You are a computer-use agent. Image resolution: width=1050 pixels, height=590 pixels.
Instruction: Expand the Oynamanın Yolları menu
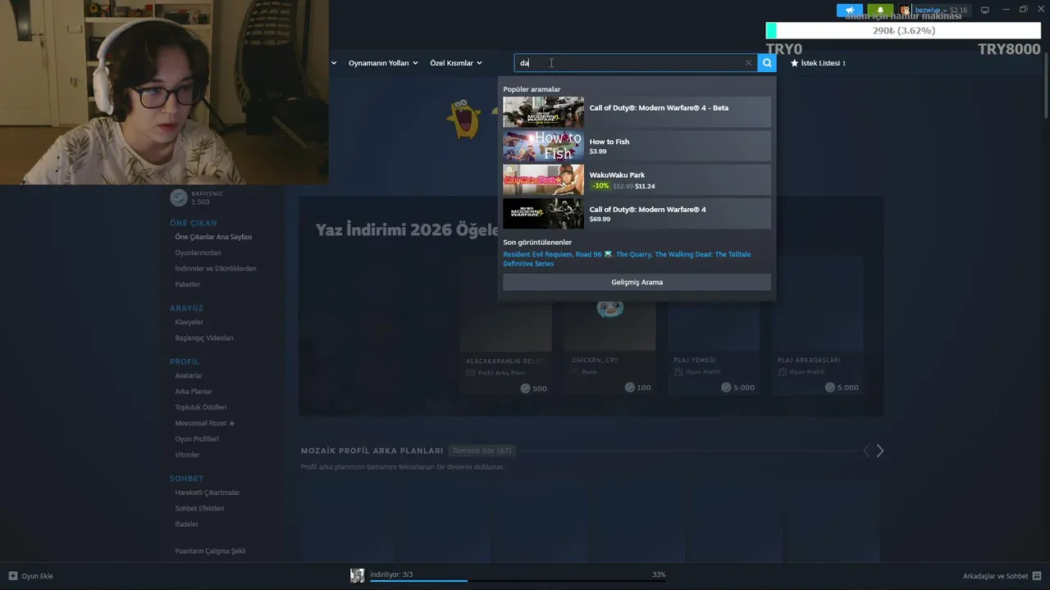click(383, 63)
